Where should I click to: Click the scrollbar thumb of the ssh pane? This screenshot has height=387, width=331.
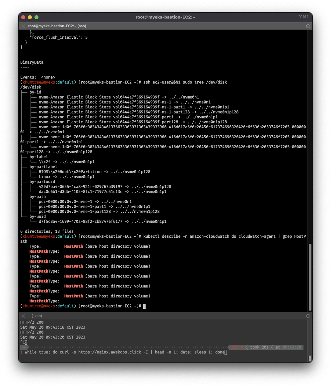click(x=310, y=277)
